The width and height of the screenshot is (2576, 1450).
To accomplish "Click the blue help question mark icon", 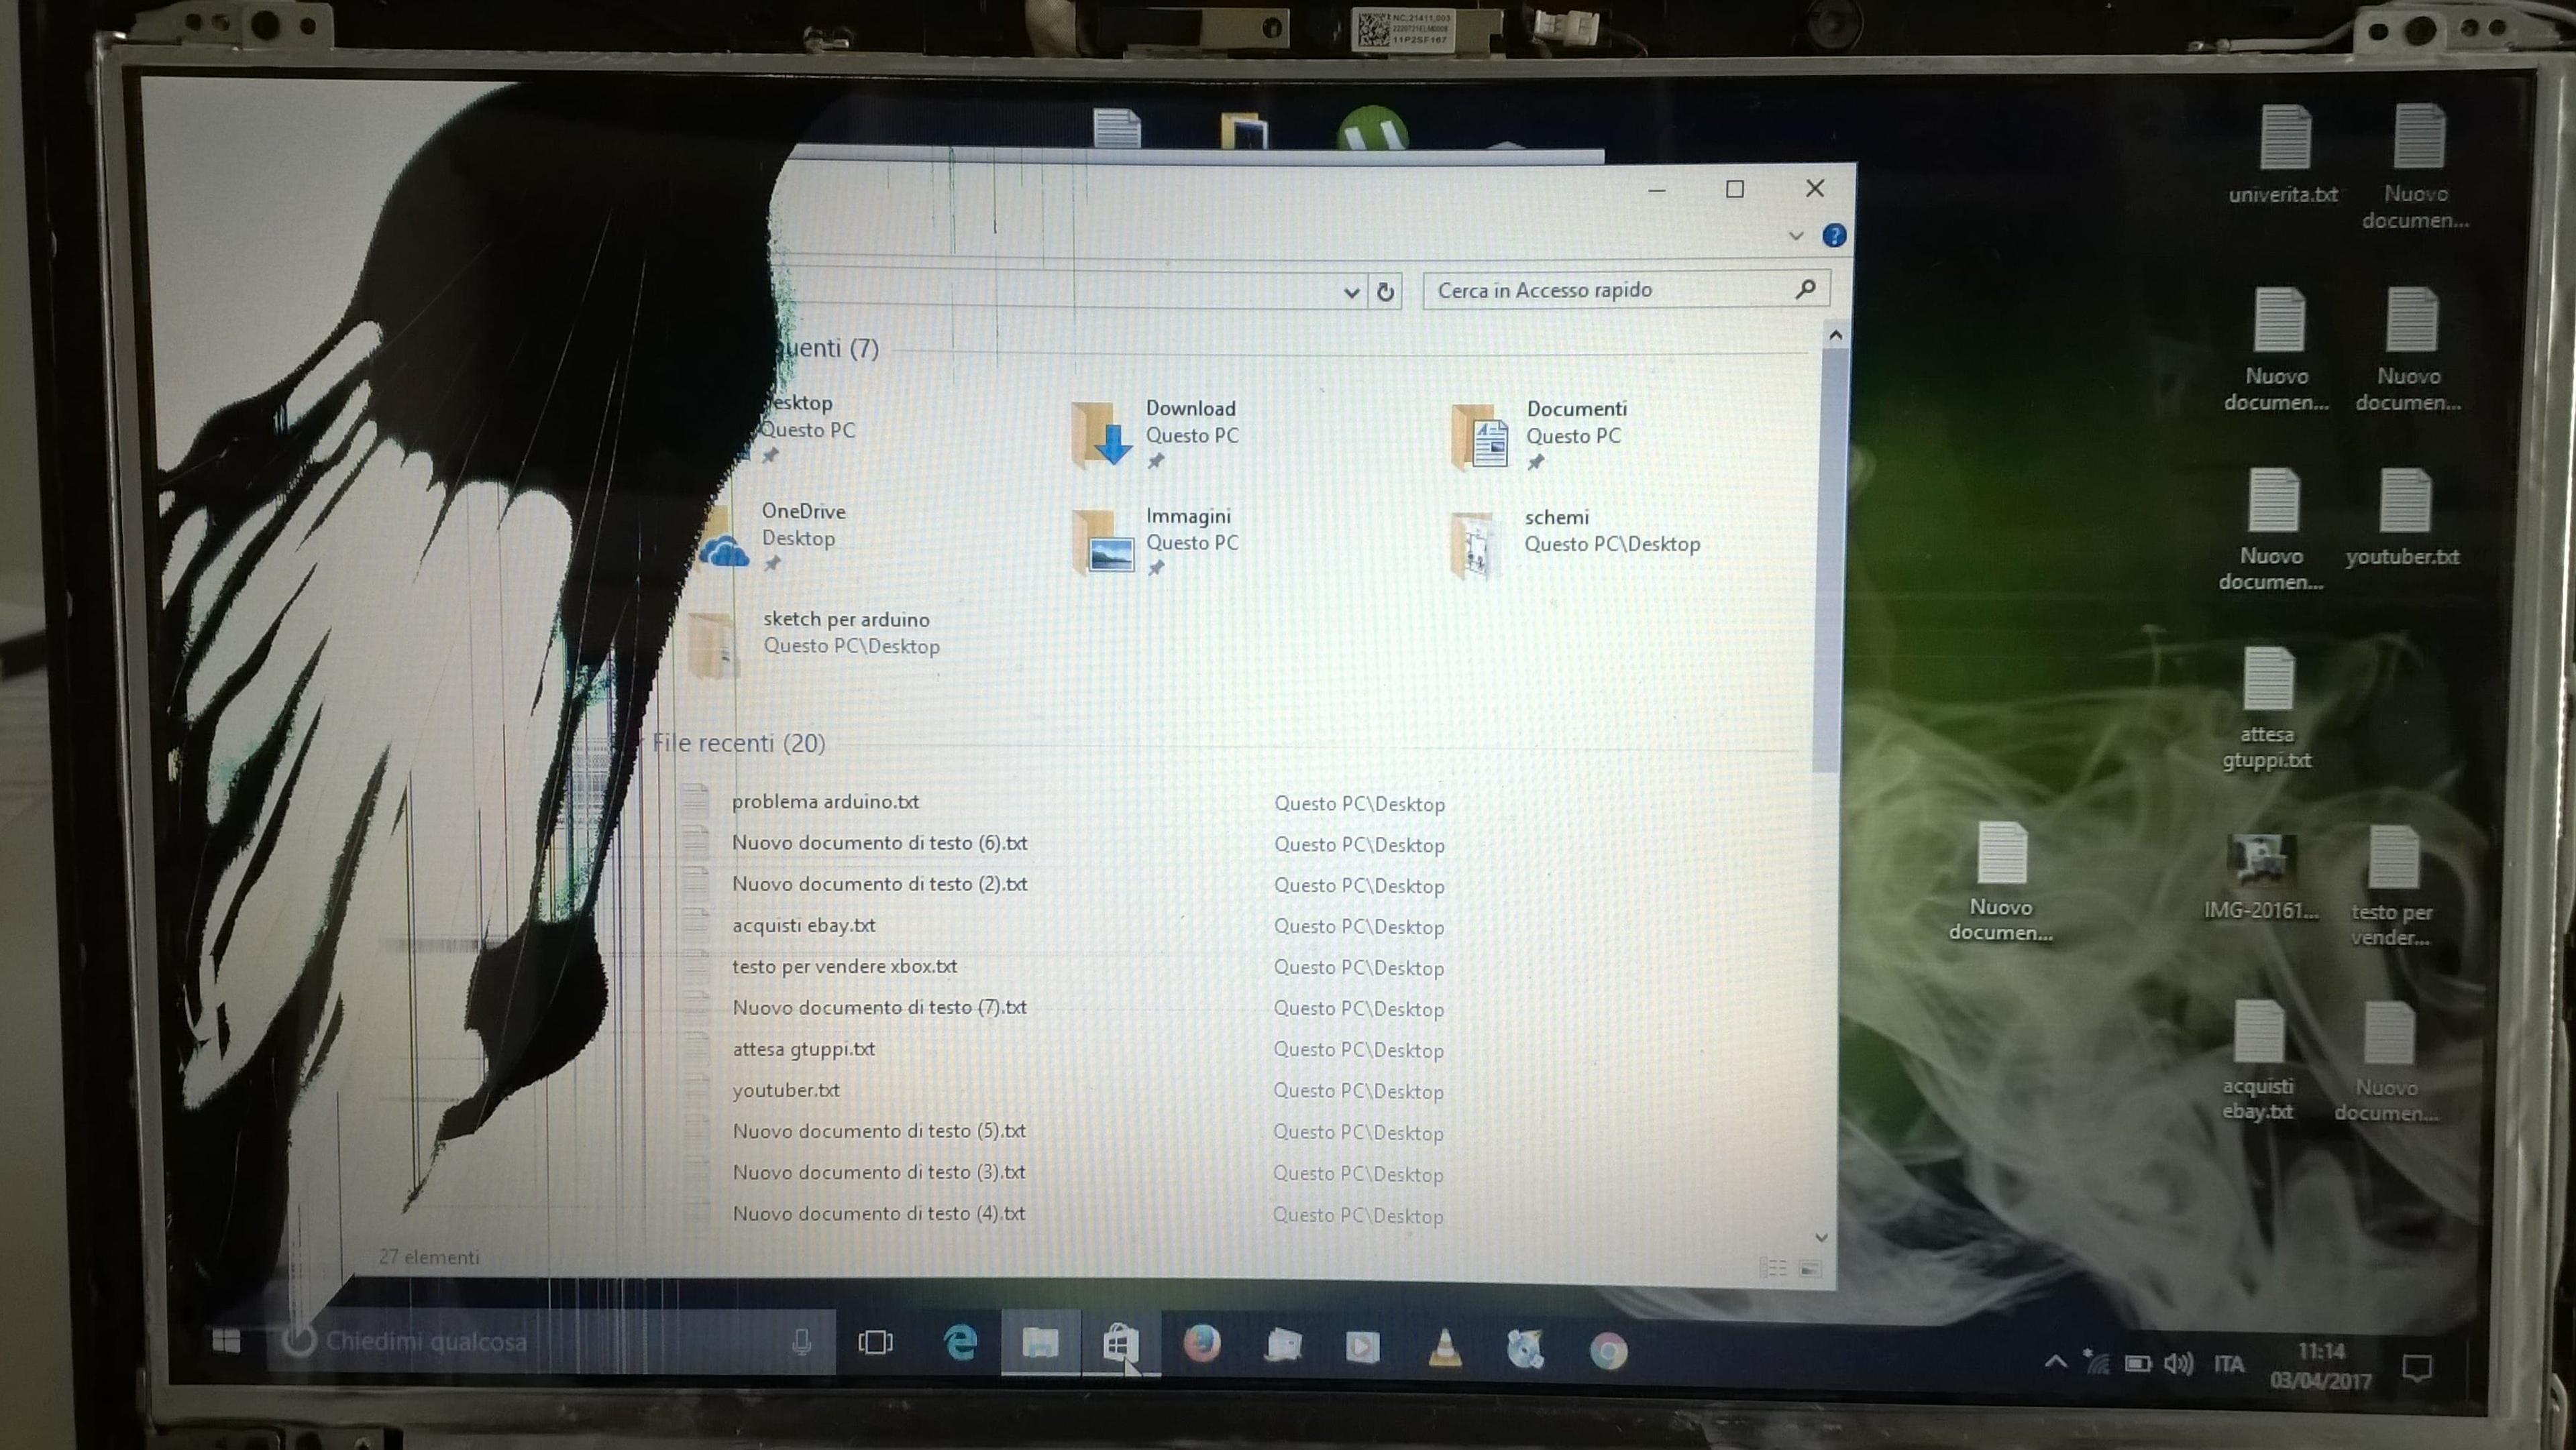I will (x=1834, y=236).
